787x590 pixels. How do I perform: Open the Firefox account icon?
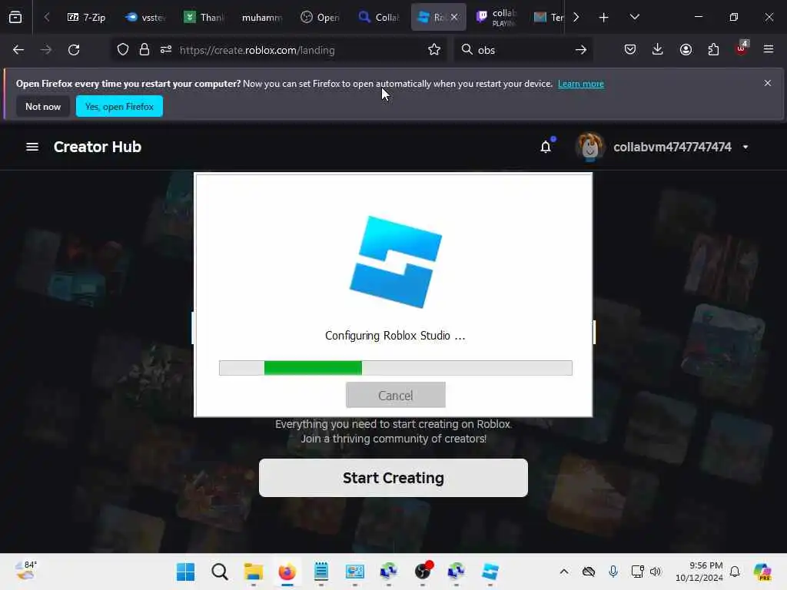pos(686,49)
